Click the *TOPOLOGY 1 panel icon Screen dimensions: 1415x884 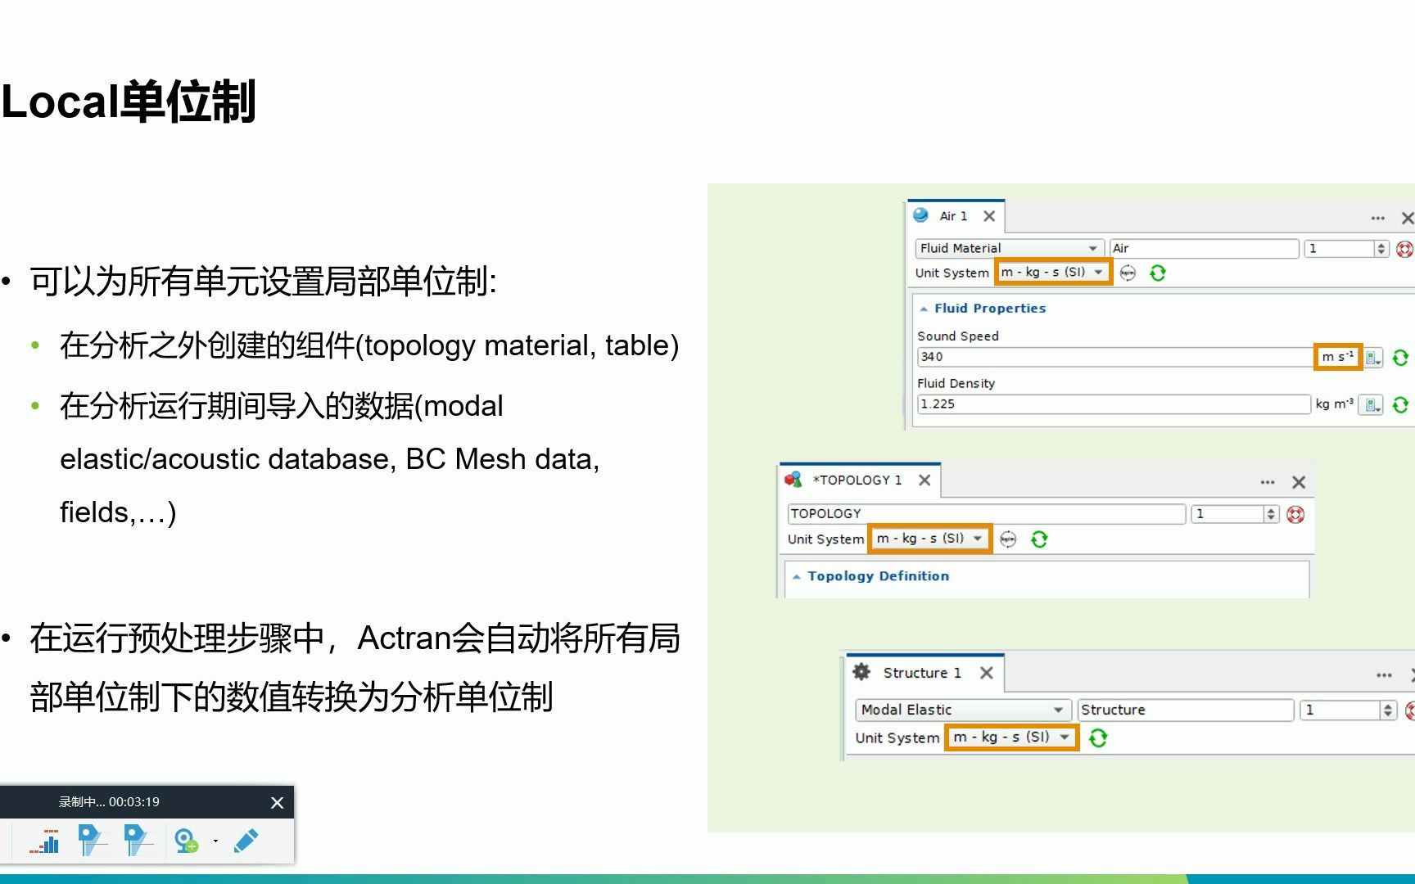[x=793, y=480]
